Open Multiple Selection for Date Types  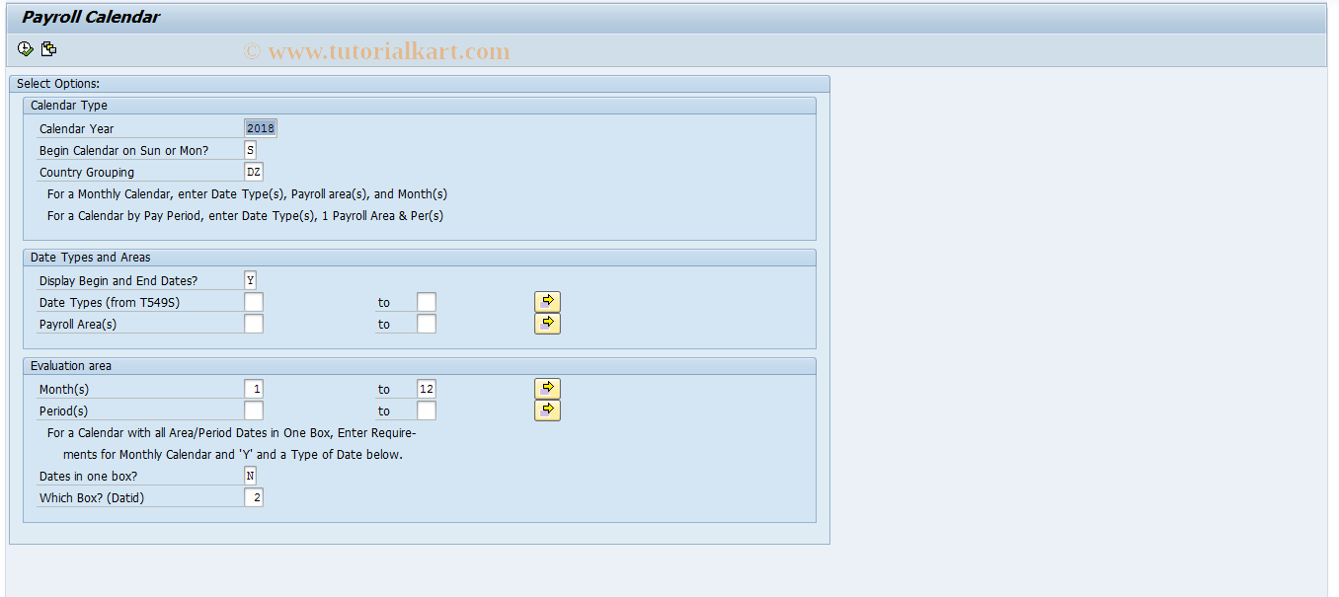(x=547, y=301)
